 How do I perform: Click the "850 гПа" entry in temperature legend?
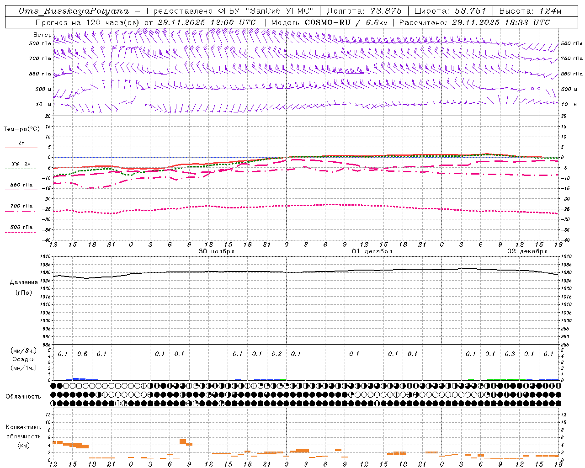pos(21,185)
